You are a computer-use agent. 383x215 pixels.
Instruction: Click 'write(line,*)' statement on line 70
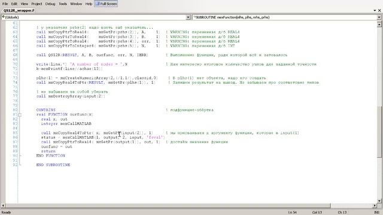click(82, 64)
